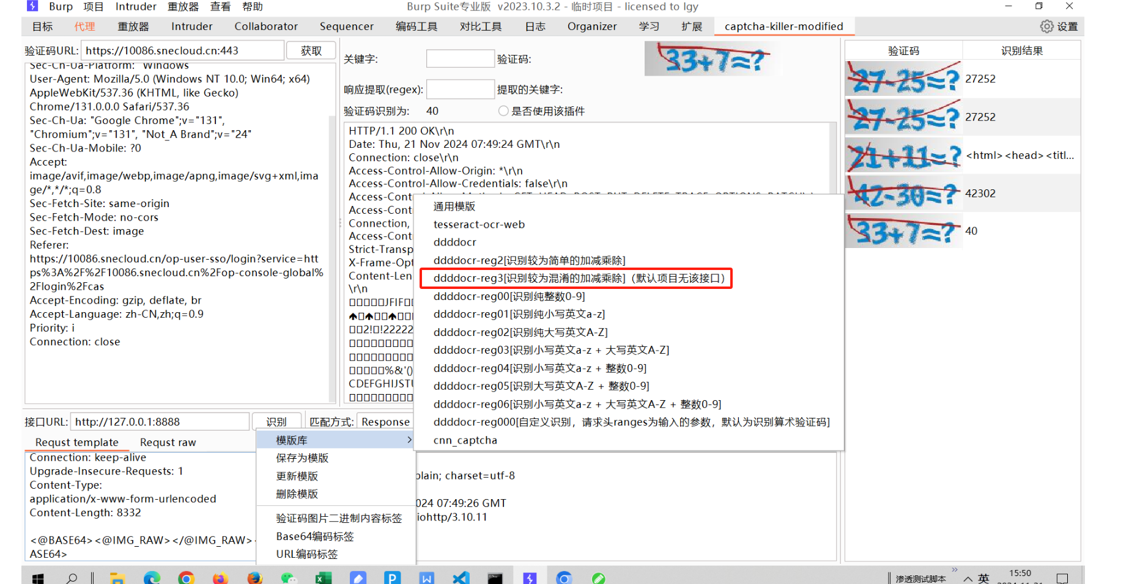Switch to the Burp Suite taskbar icon

coord(530,578)
